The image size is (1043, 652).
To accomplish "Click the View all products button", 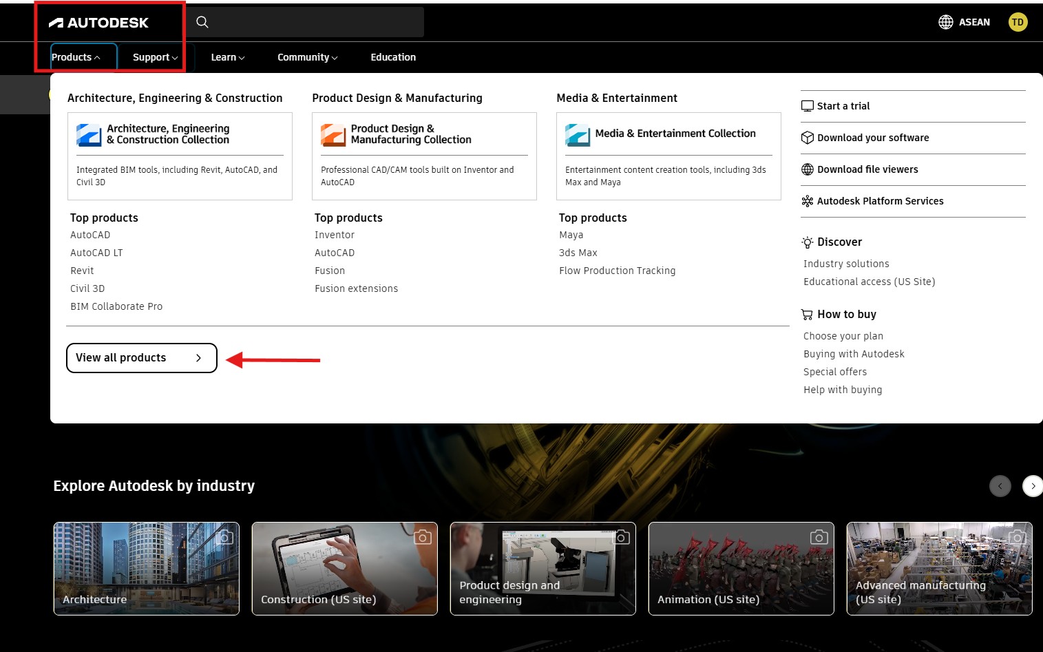I will click(x=141, y=358).
